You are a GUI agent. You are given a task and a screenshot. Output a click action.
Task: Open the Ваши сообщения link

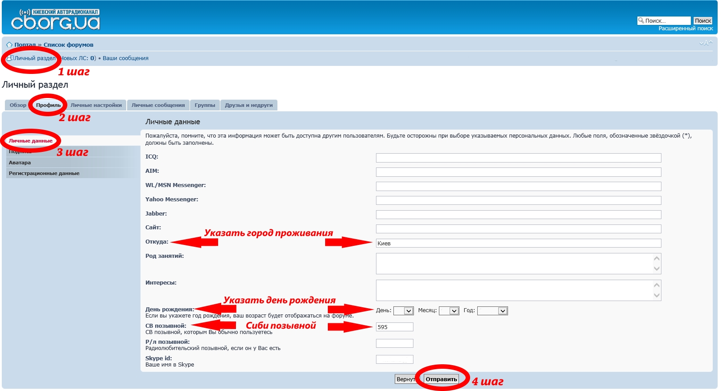click(x=125, y=58)
